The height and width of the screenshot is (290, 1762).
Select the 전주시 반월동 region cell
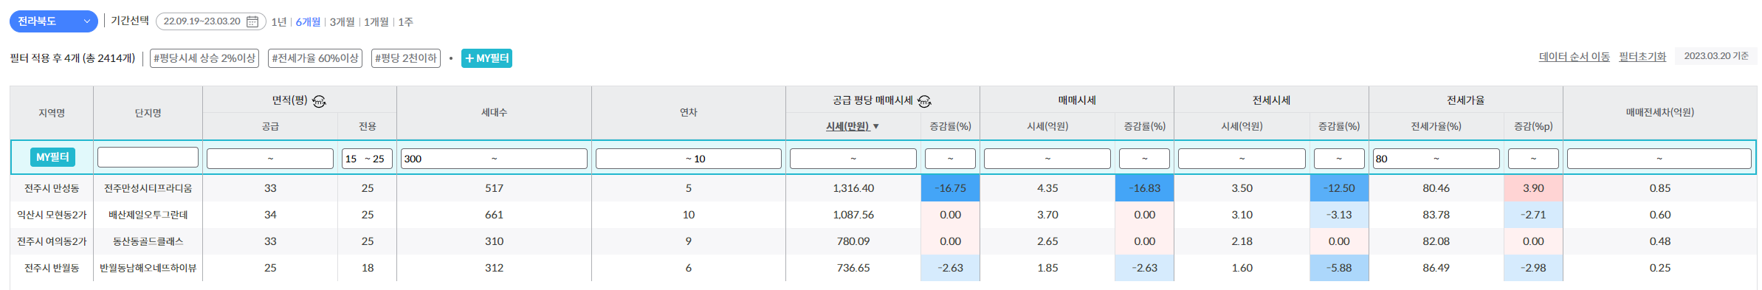pos(52,268)
